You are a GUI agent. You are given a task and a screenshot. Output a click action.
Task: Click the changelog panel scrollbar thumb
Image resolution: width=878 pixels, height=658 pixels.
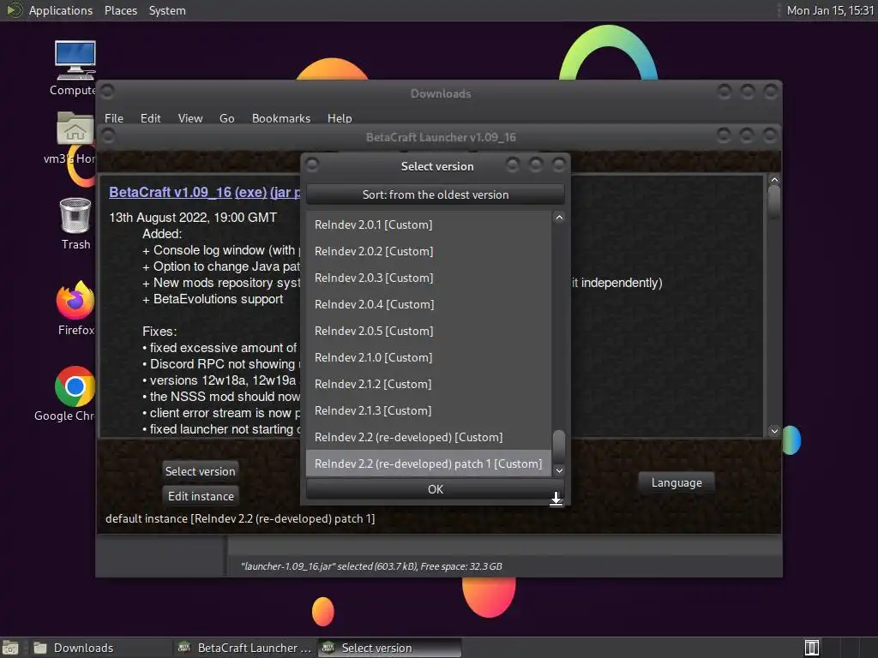[x=774, y=201]
